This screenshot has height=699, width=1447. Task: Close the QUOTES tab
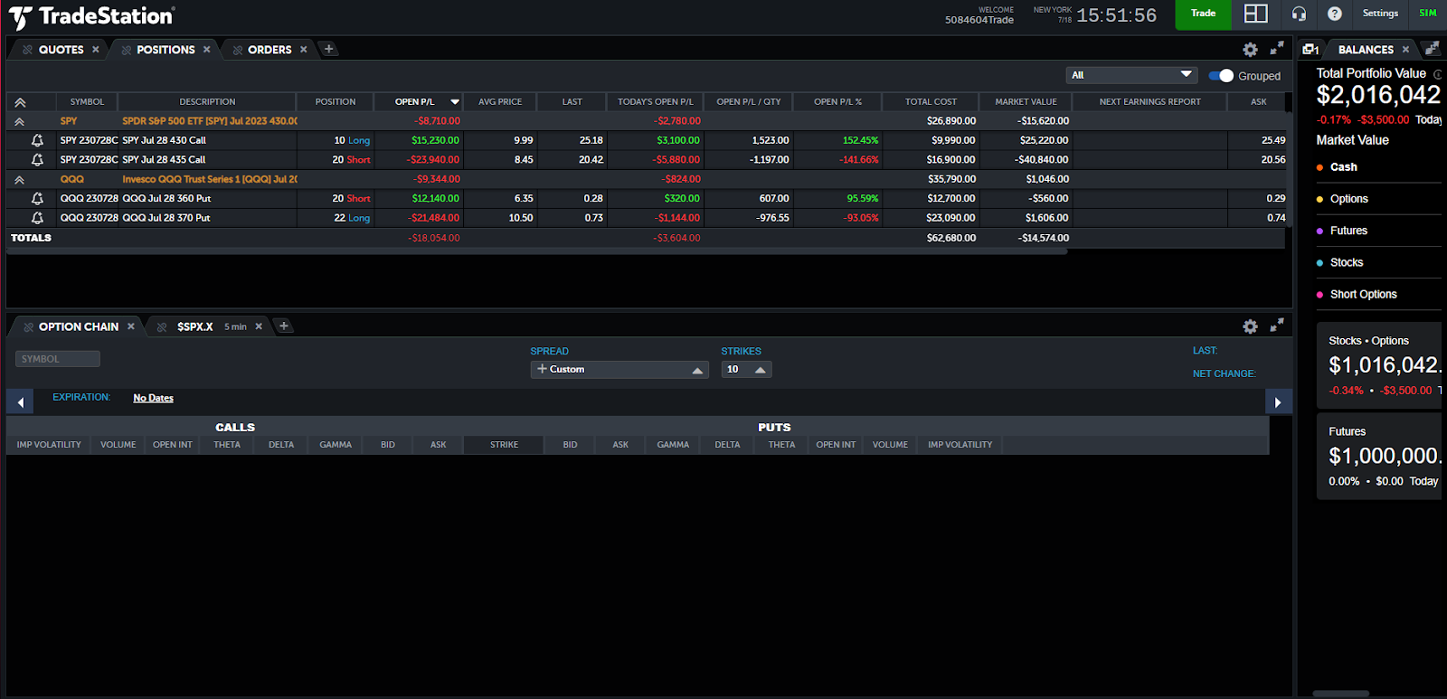(x=96, y=50)
